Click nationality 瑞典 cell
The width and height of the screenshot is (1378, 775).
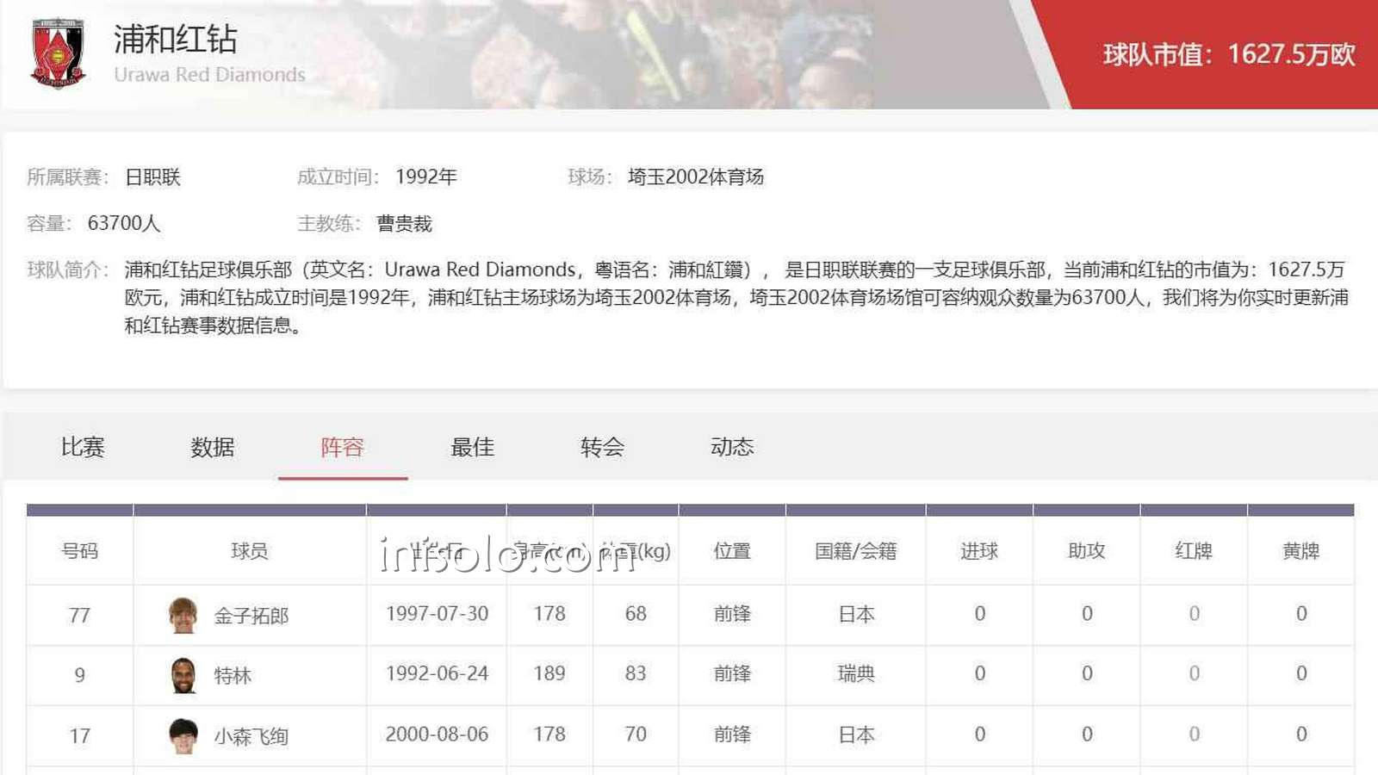pos(856,674)
